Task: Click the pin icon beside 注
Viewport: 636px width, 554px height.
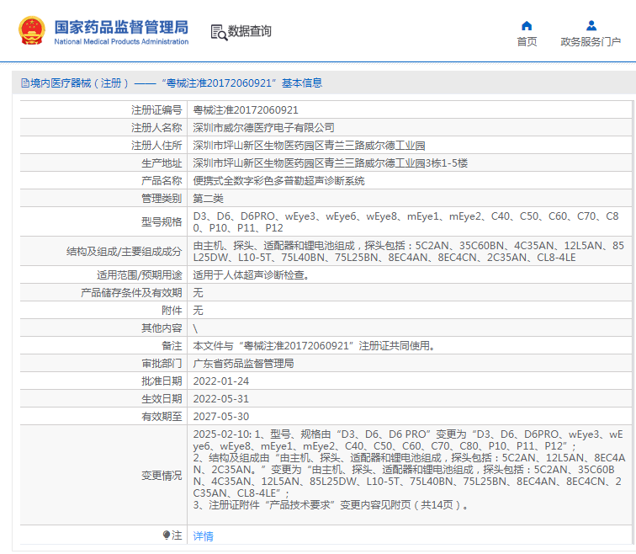Action: 167,535
